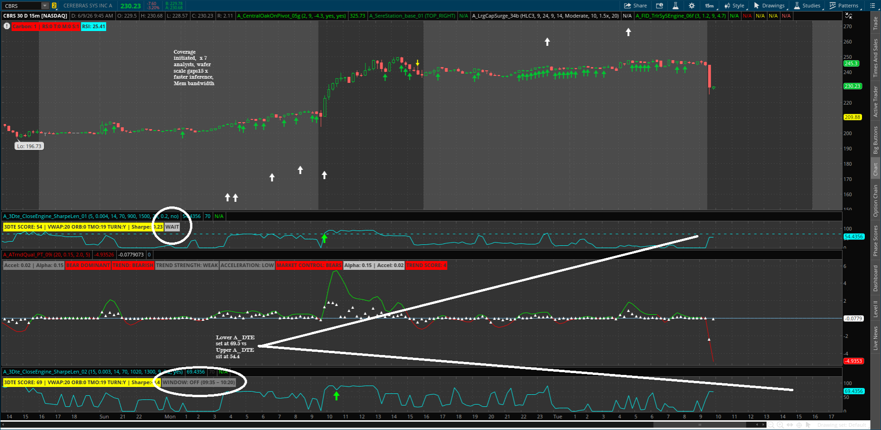Click the exclamation warning icon on the chart
Image resolution: width=881 pixels, height=430 pixels.
pyautogui.click(x=7, y=26)
